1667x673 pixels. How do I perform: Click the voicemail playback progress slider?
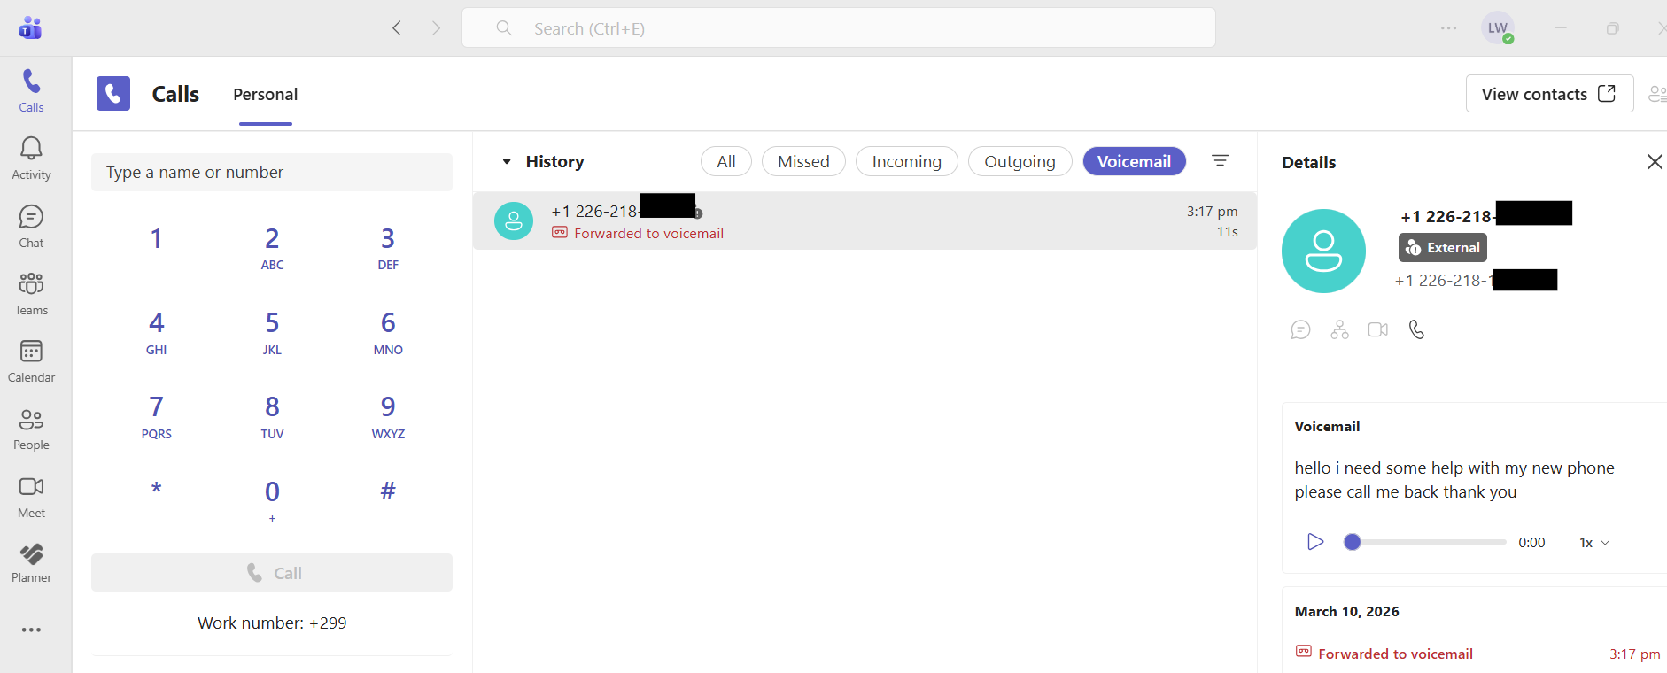point(1426,542)
